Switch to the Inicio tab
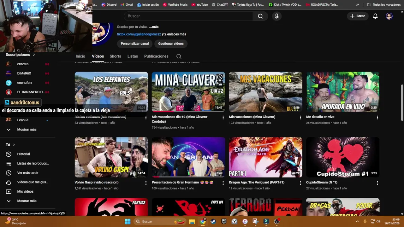This screenshot has width=404, height=227. 80,56
